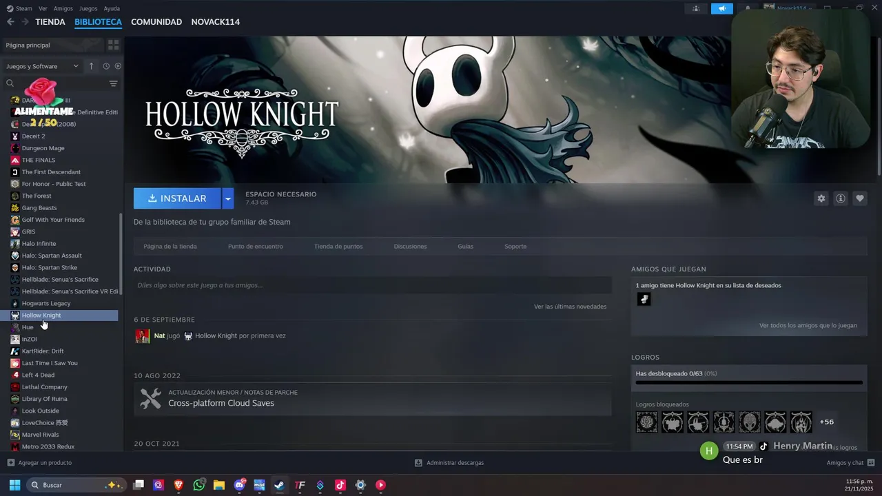Screen dimensions: 882x496
Task: Open Guías link
Action: click(466, 247)
